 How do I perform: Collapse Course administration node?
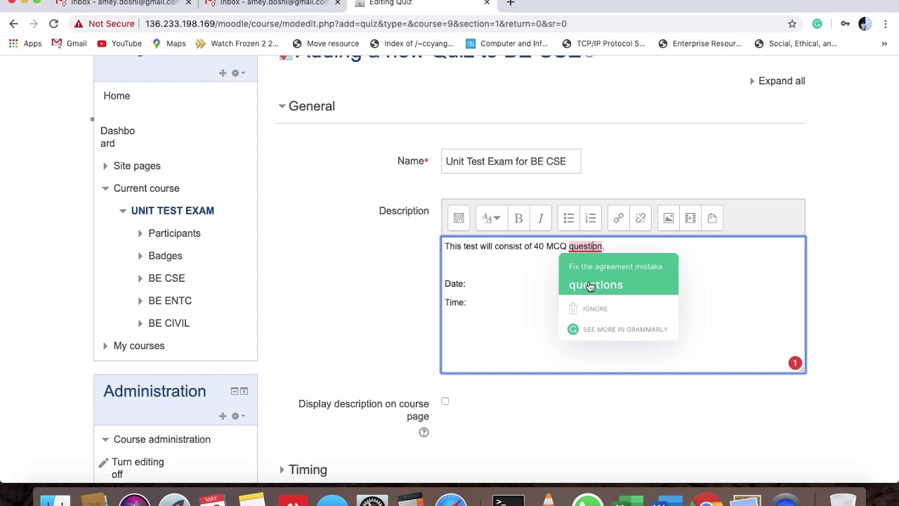105,439
